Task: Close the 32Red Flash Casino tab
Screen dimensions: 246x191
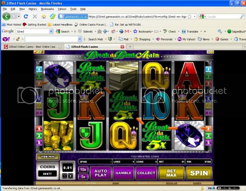Action: click(x=122, y=47)
